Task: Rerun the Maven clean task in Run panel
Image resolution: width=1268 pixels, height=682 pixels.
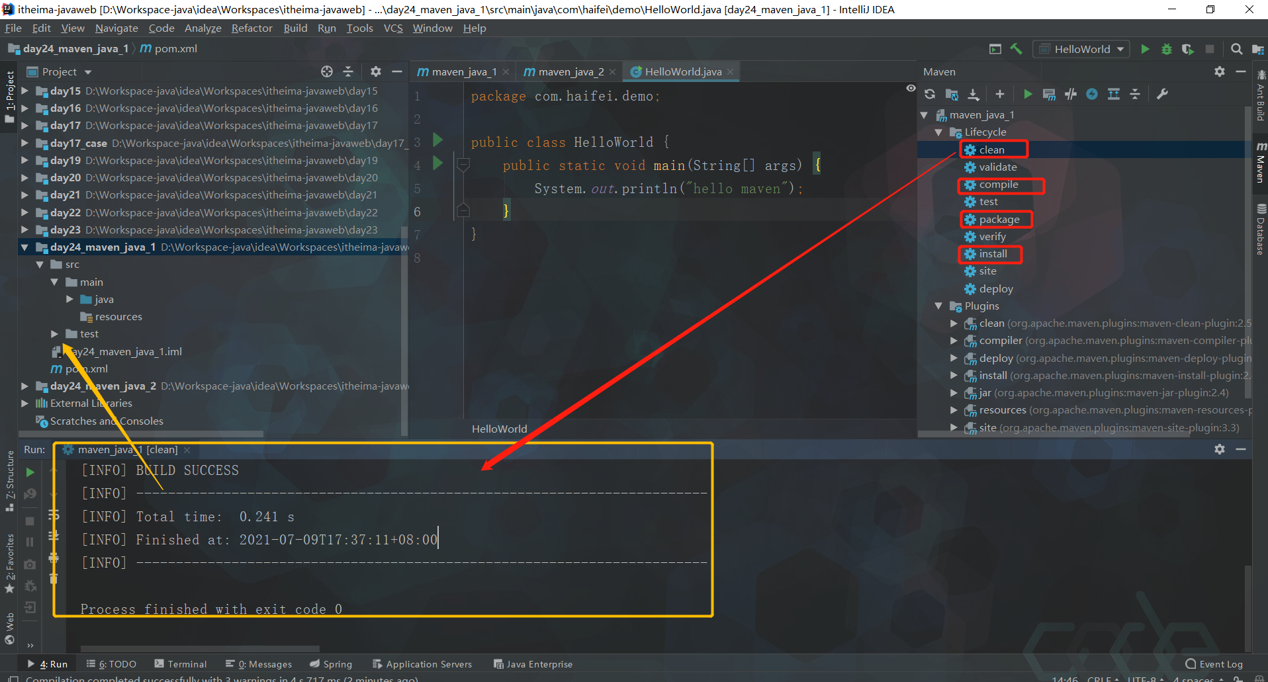Action: click(30, 472)
